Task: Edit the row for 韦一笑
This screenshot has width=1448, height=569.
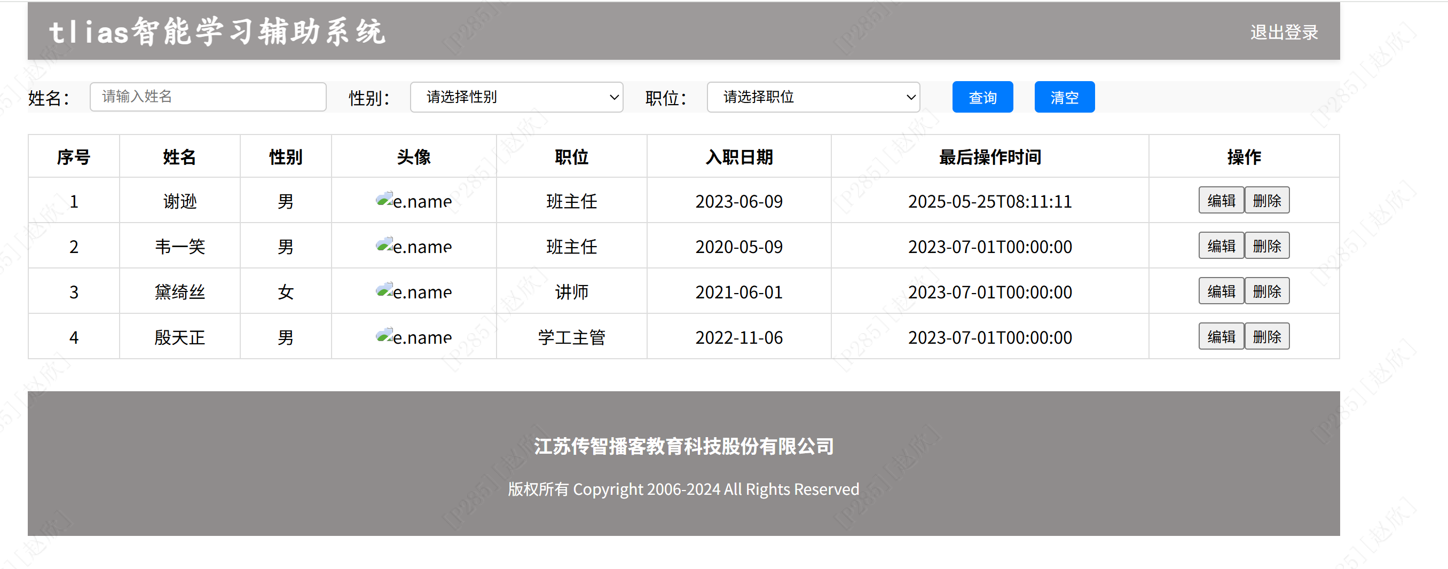Action: 1221,246
